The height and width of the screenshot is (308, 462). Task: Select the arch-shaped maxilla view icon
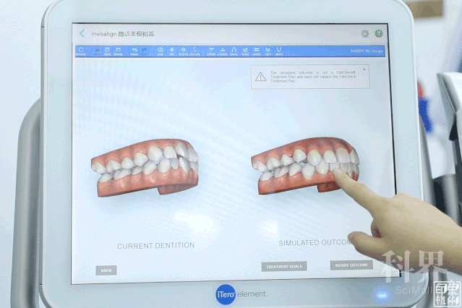coord(234,51)
